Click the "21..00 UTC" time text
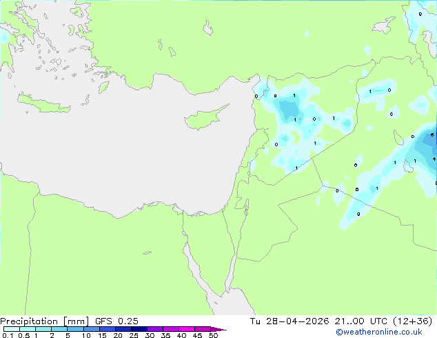 coord(361,321)
